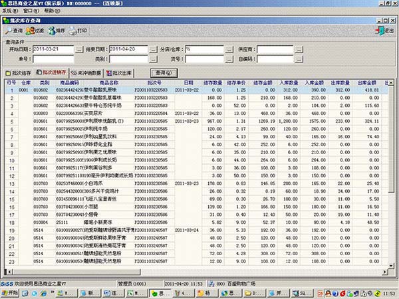399x299 pixels.
Task: Select row 1 in the table
Action: click(x=196, y=90)
